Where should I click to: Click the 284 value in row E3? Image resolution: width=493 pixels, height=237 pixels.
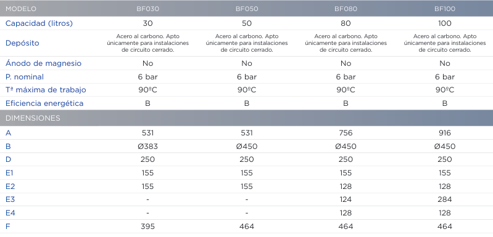(445, 199)
